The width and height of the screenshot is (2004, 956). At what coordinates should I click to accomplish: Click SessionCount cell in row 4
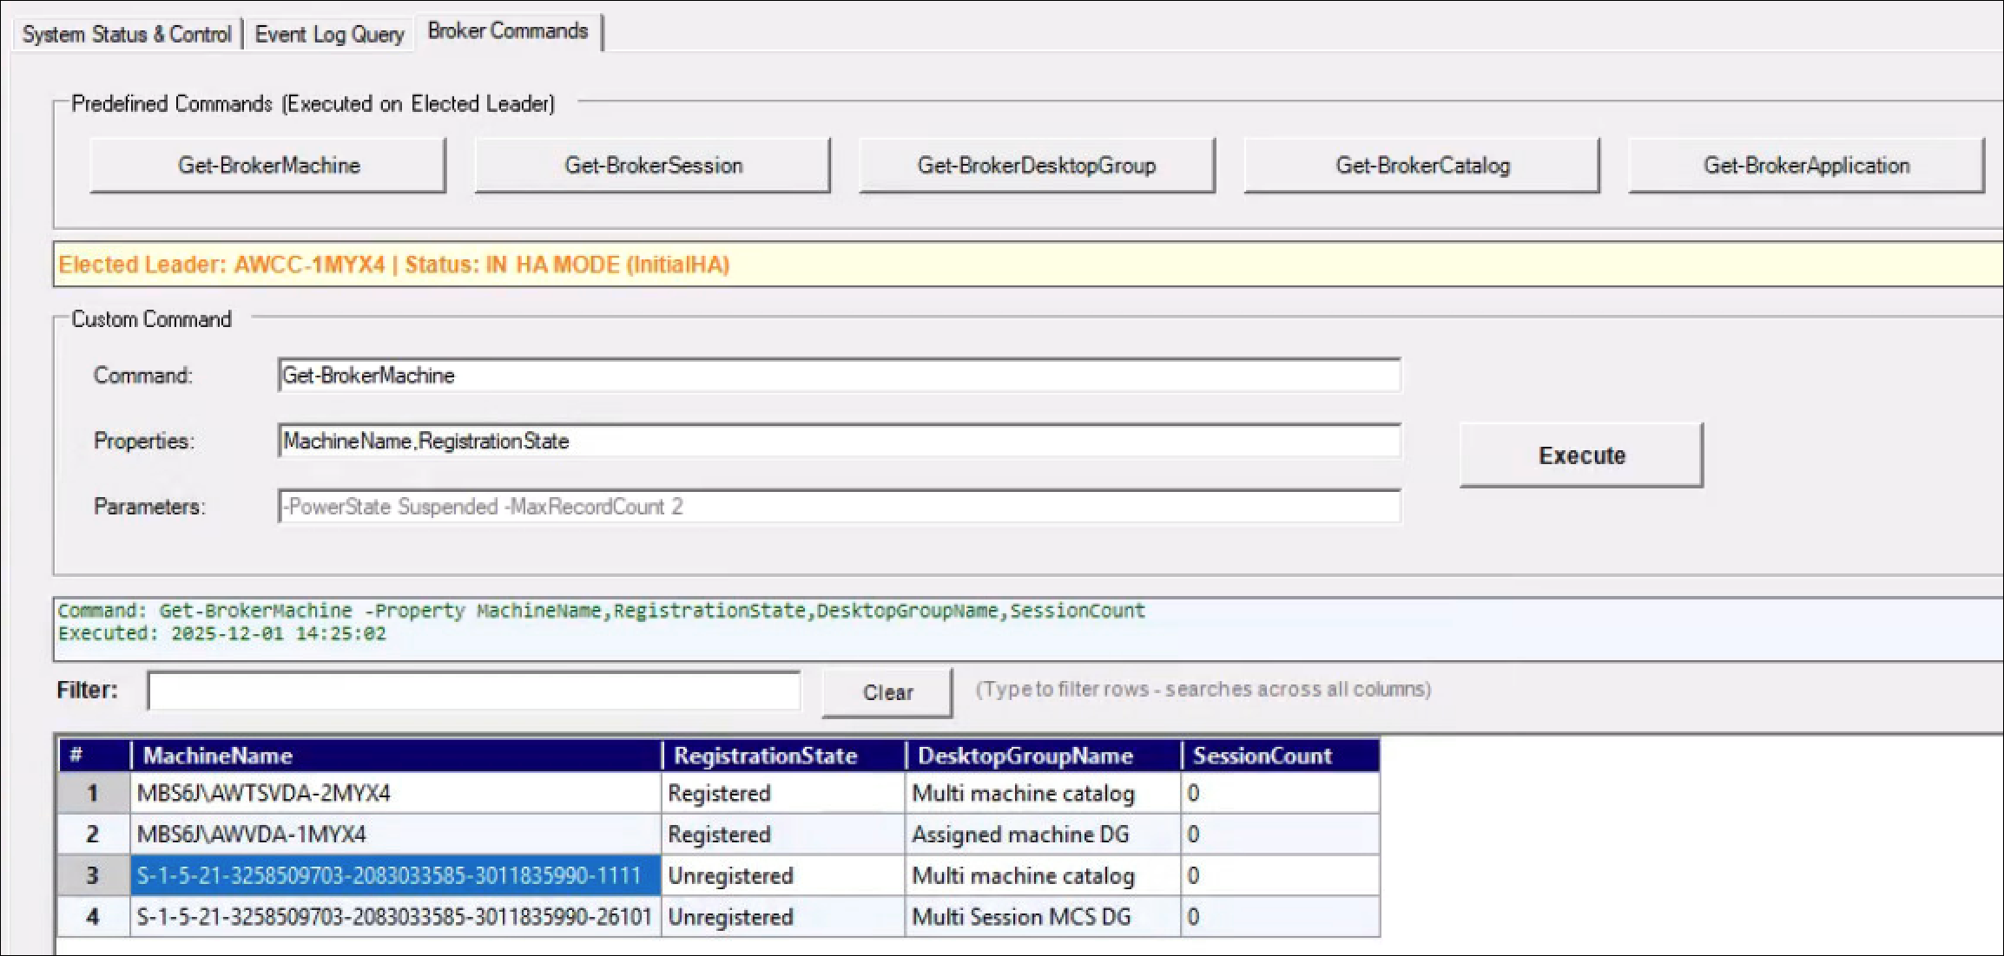click(1280, 916)
